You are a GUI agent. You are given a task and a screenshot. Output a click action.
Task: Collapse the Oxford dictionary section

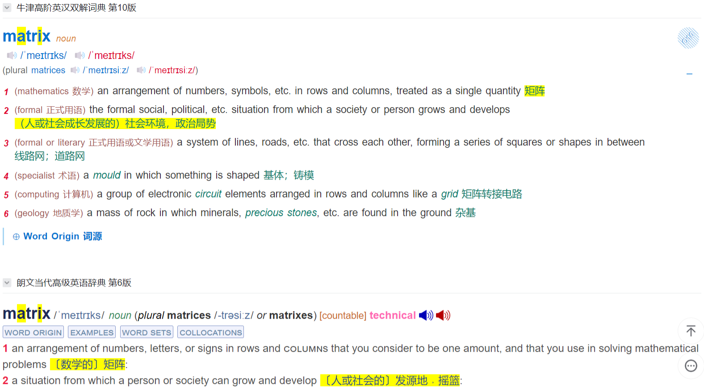(x=7, y=8)
